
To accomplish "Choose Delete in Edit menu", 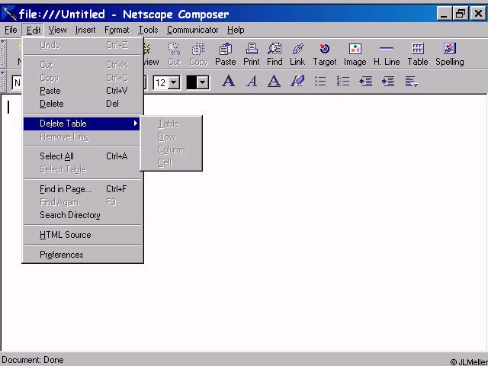I will [82, 104].
